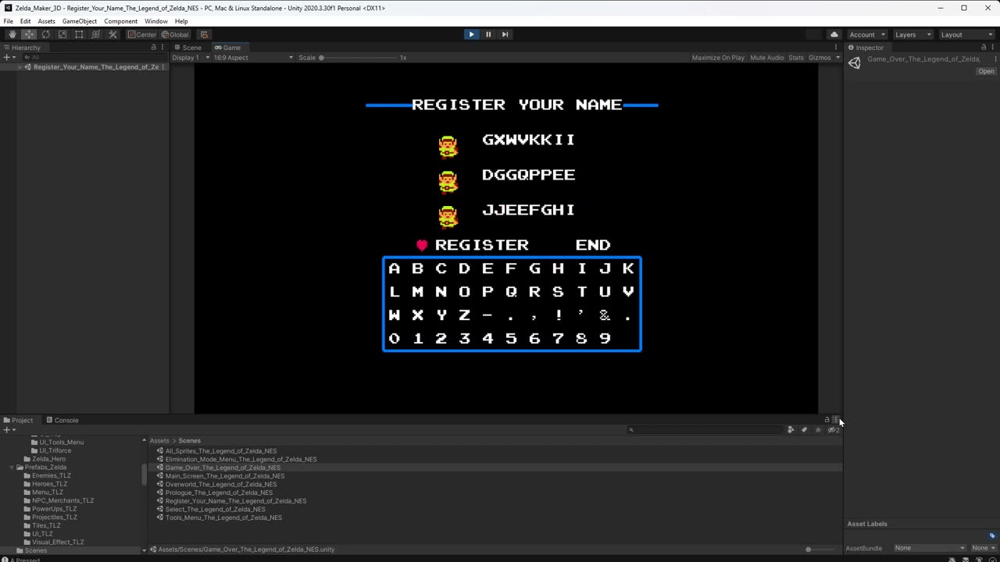Screen dimensions: 1000x562
Task: Toggle pivot mode Center button
Action: tap(142, 34)
